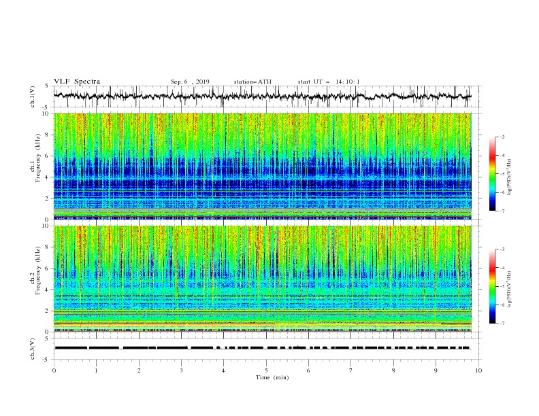Click the "ch.3(V)" axis label
The height and width of the screenshot is (416, 539).
[x=33, y=349]
